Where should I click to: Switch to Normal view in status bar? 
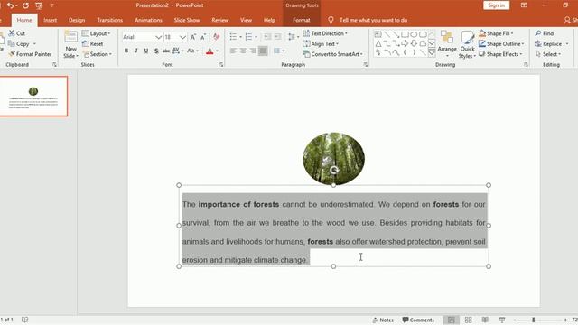452,320
